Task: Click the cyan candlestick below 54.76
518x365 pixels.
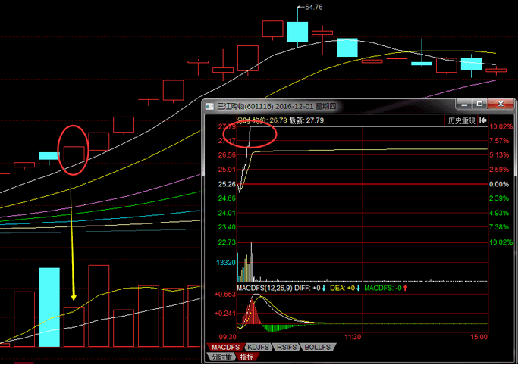Action: (297, 31)
